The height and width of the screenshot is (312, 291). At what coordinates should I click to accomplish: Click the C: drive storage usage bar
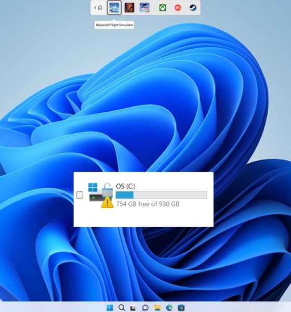161,195
